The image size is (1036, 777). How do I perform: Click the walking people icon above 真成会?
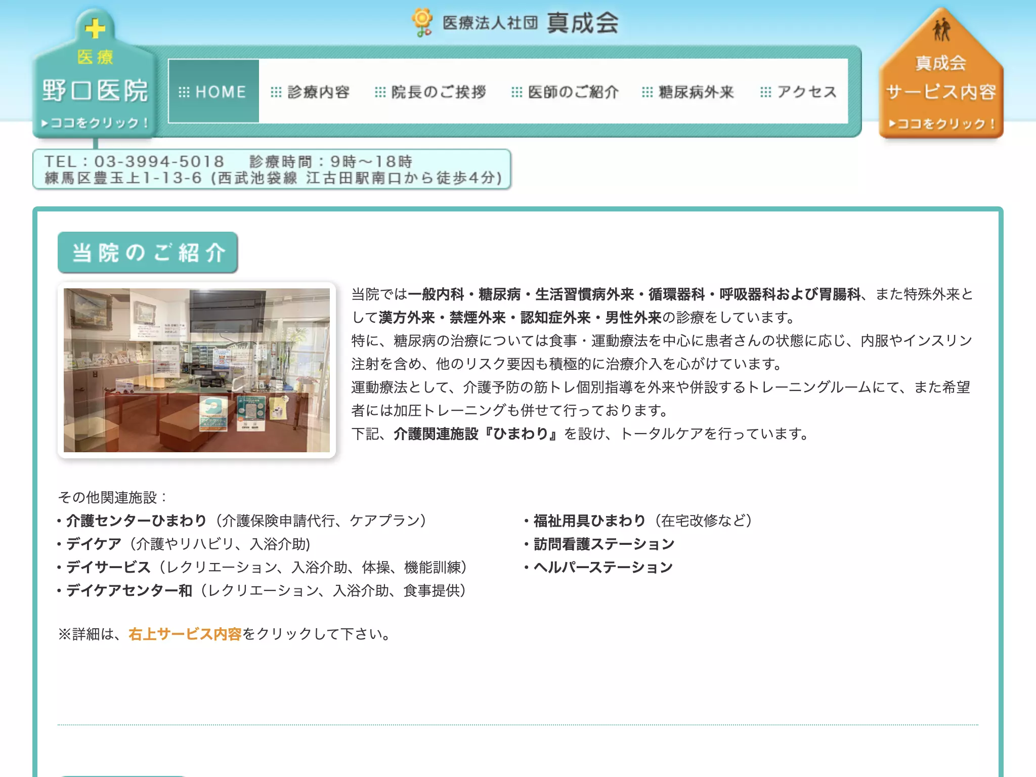click(x=941, y=30)
